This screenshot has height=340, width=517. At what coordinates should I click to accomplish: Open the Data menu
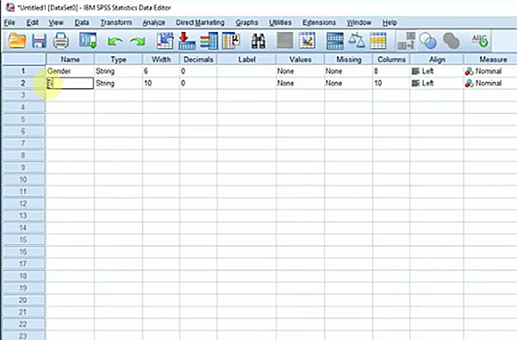pos(82,22)
